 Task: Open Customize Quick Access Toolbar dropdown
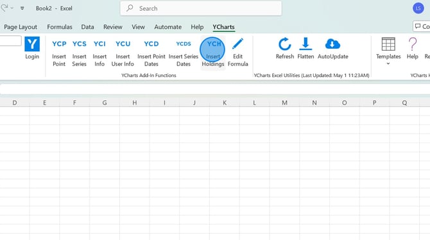pyautogui.click(x=22, y=8)
